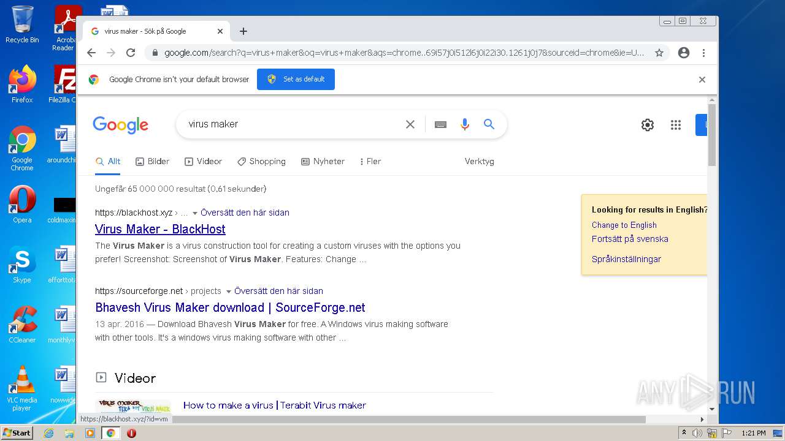Open the on-screen keyboard icon in the search box

click(x=440, y=124)
